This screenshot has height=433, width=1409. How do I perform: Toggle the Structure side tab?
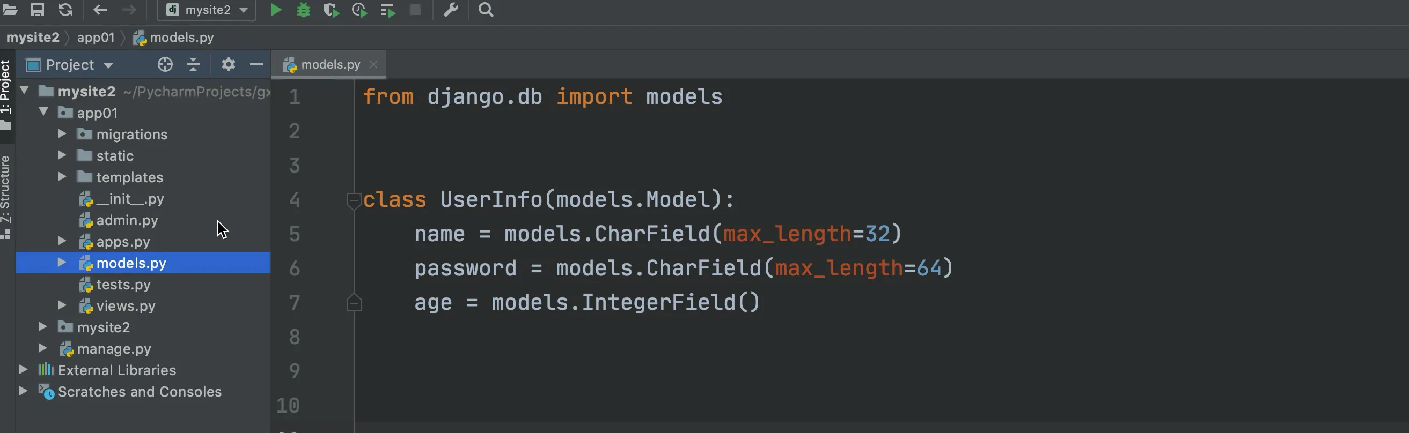click(5, 197)
